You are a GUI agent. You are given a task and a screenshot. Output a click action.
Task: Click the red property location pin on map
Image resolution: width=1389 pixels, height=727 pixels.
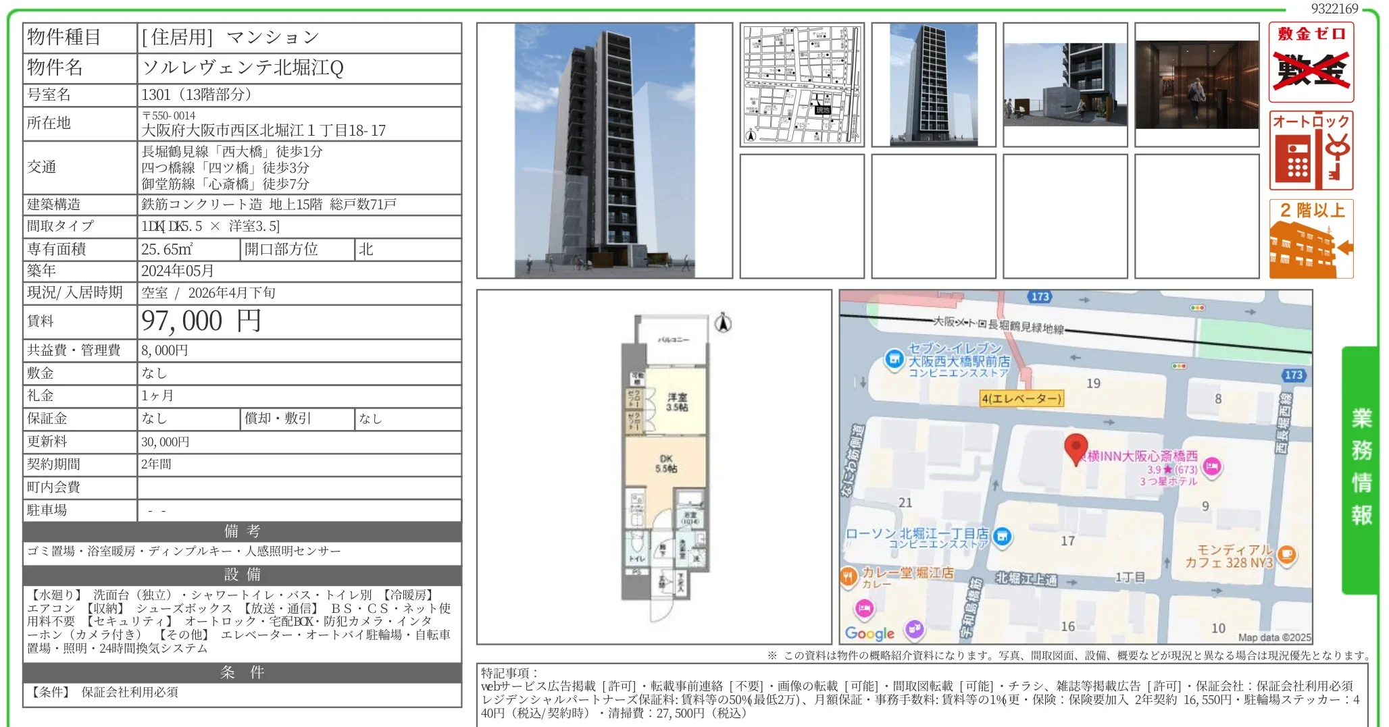click(x=1076, y=446)
